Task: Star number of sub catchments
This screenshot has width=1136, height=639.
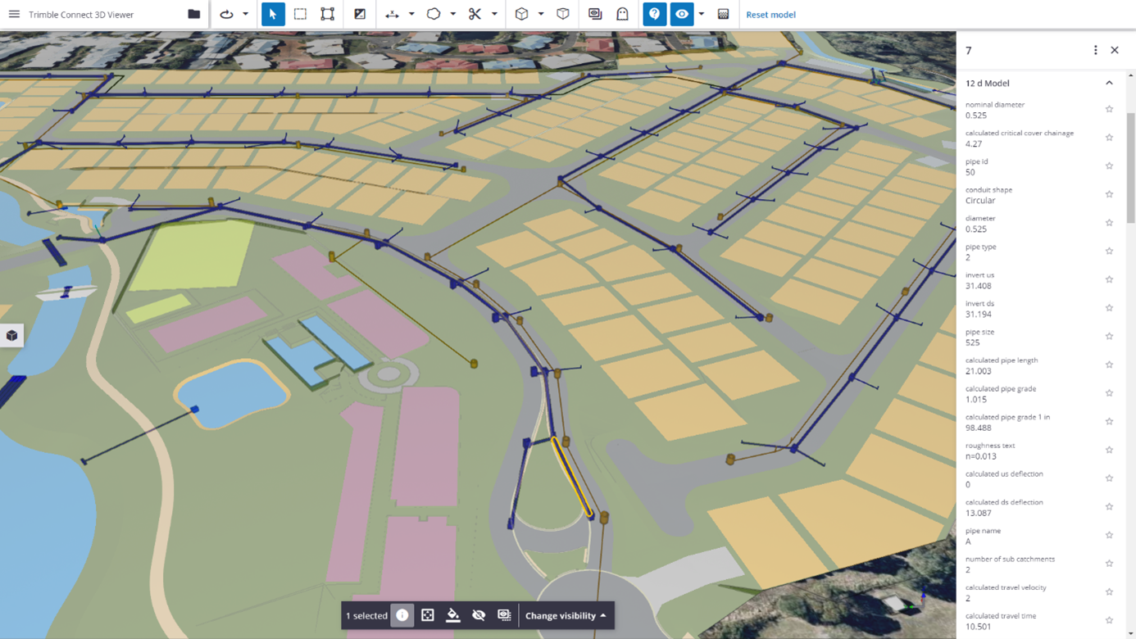Action: [x=1109, y=564]
